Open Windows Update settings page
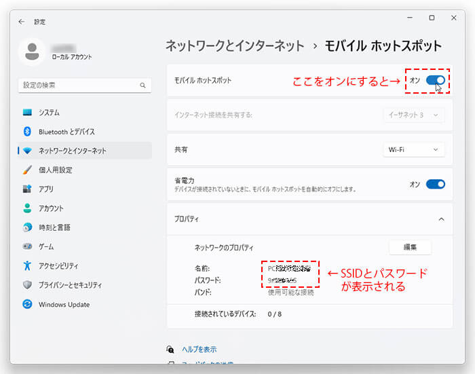This screenshot has width=475, height=374. pos(85,304)
